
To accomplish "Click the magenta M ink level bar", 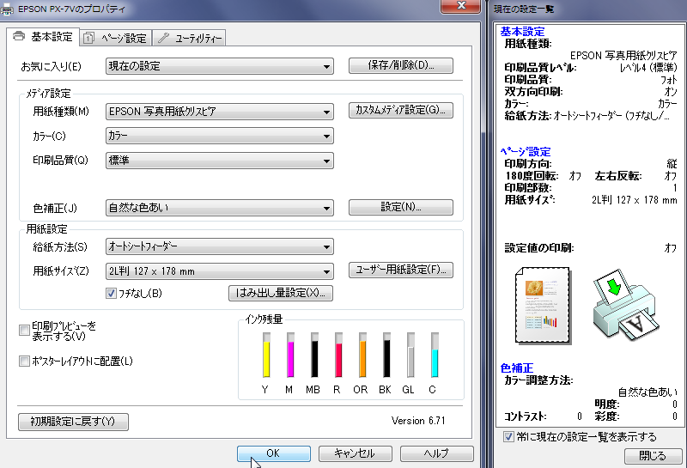I will (x=290, y=355).
